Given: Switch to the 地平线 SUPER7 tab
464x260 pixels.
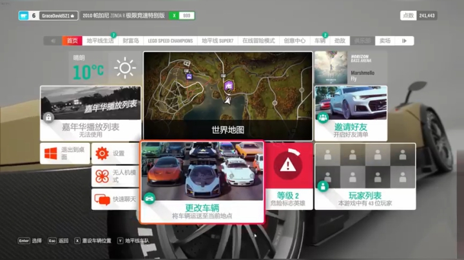Looking at the screenshot, I should pos(218,41).
